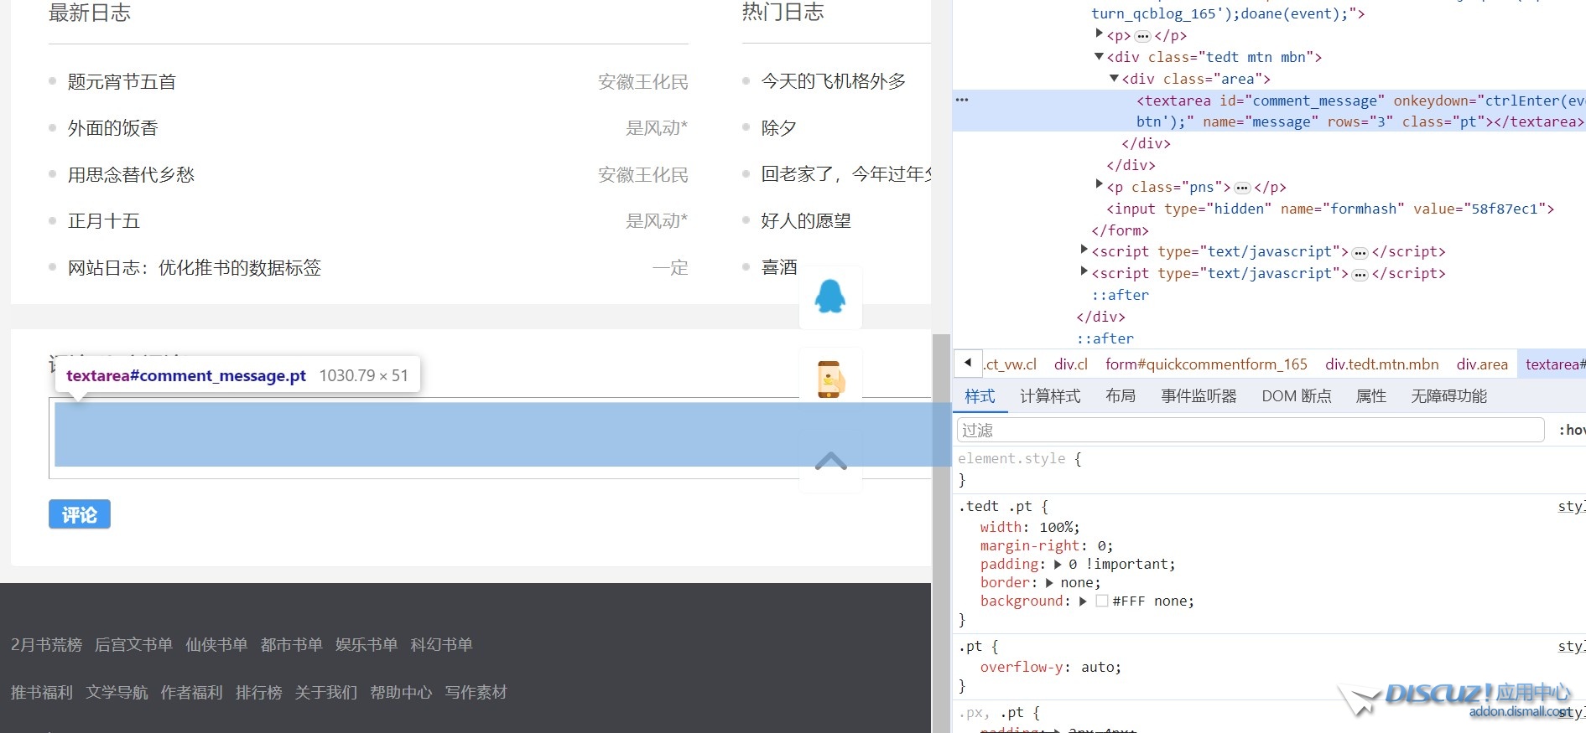The height and width of the screenshot is (733, 1586).
Task: Toggle the :hov element state button
Action: click(1572, 430)
